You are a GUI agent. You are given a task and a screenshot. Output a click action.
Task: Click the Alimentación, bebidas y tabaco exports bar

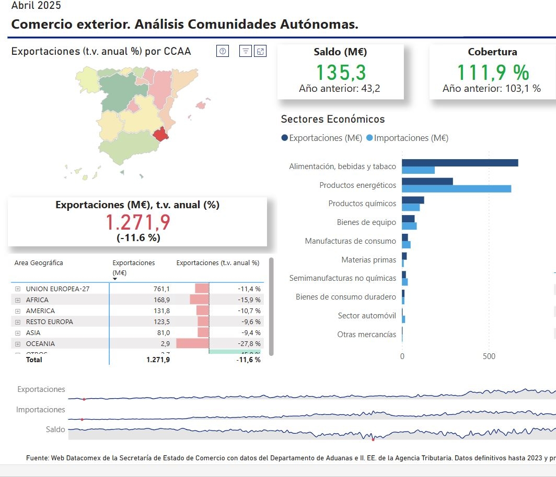click(460, 162)
